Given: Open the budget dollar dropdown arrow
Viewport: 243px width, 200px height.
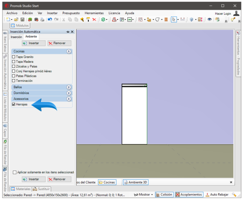Looking at the screenshot, I should [x=107, y=20].
